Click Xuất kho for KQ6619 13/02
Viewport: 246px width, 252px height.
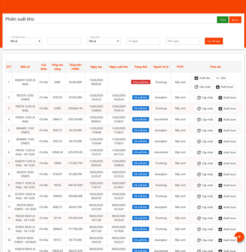tap(202, 78)
